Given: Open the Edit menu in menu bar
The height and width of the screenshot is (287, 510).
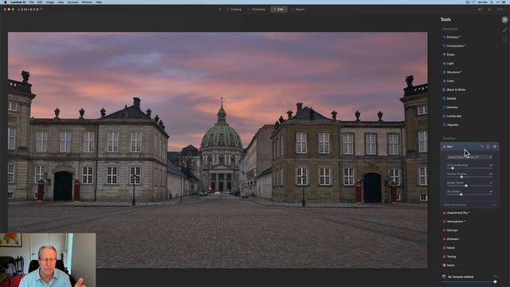Looking at the screenshot, I should click(x=40, y=2).
